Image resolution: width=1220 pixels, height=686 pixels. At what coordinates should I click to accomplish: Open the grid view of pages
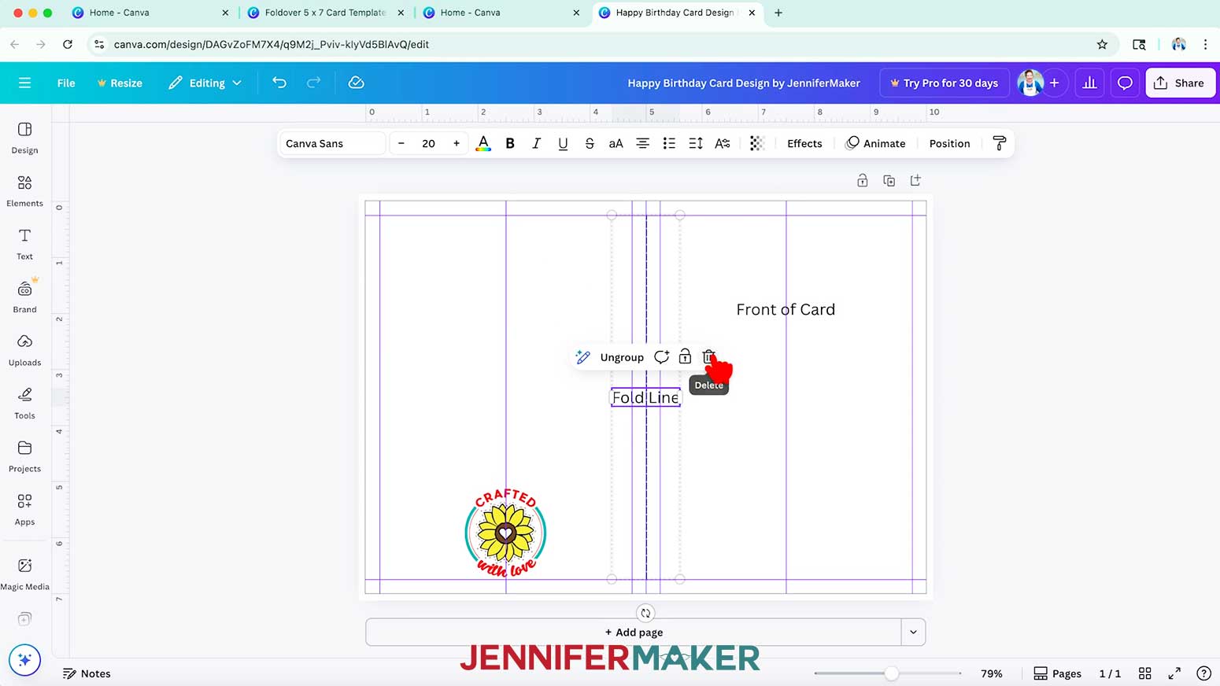pyautogui.click(x=1144, y=673)
